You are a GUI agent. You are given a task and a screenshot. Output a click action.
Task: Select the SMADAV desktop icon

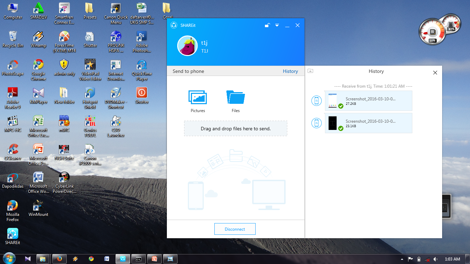[x=39, y=11]
